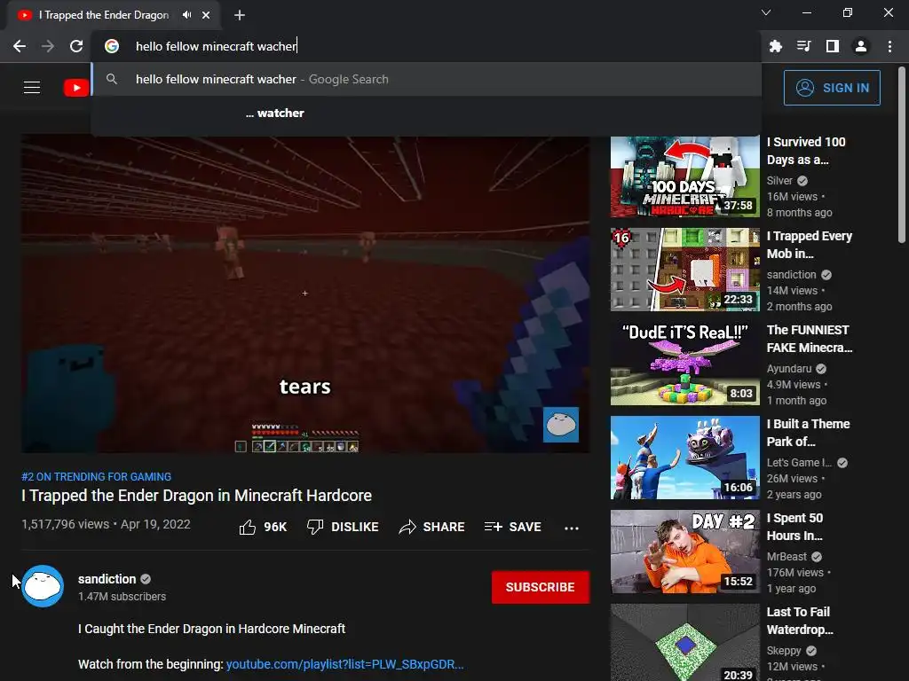Click the Google icon in address bar

click(112, 46)
